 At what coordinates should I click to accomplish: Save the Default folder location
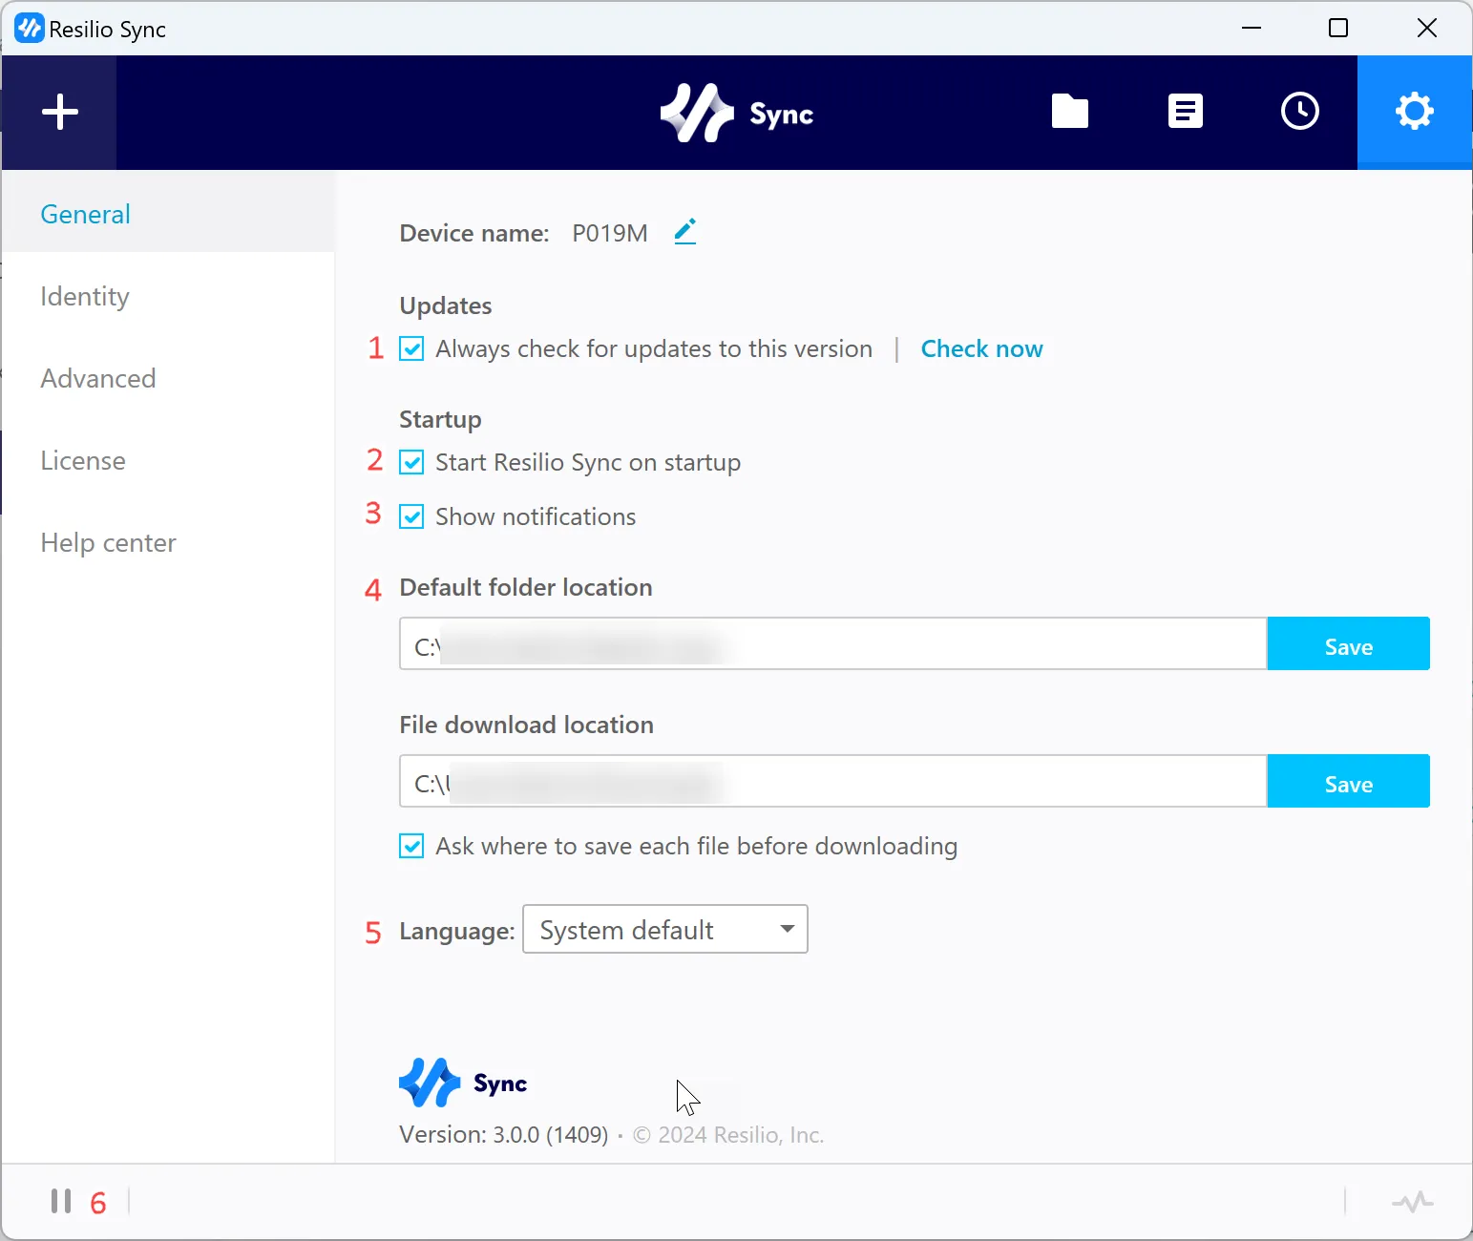(1347, 644)
